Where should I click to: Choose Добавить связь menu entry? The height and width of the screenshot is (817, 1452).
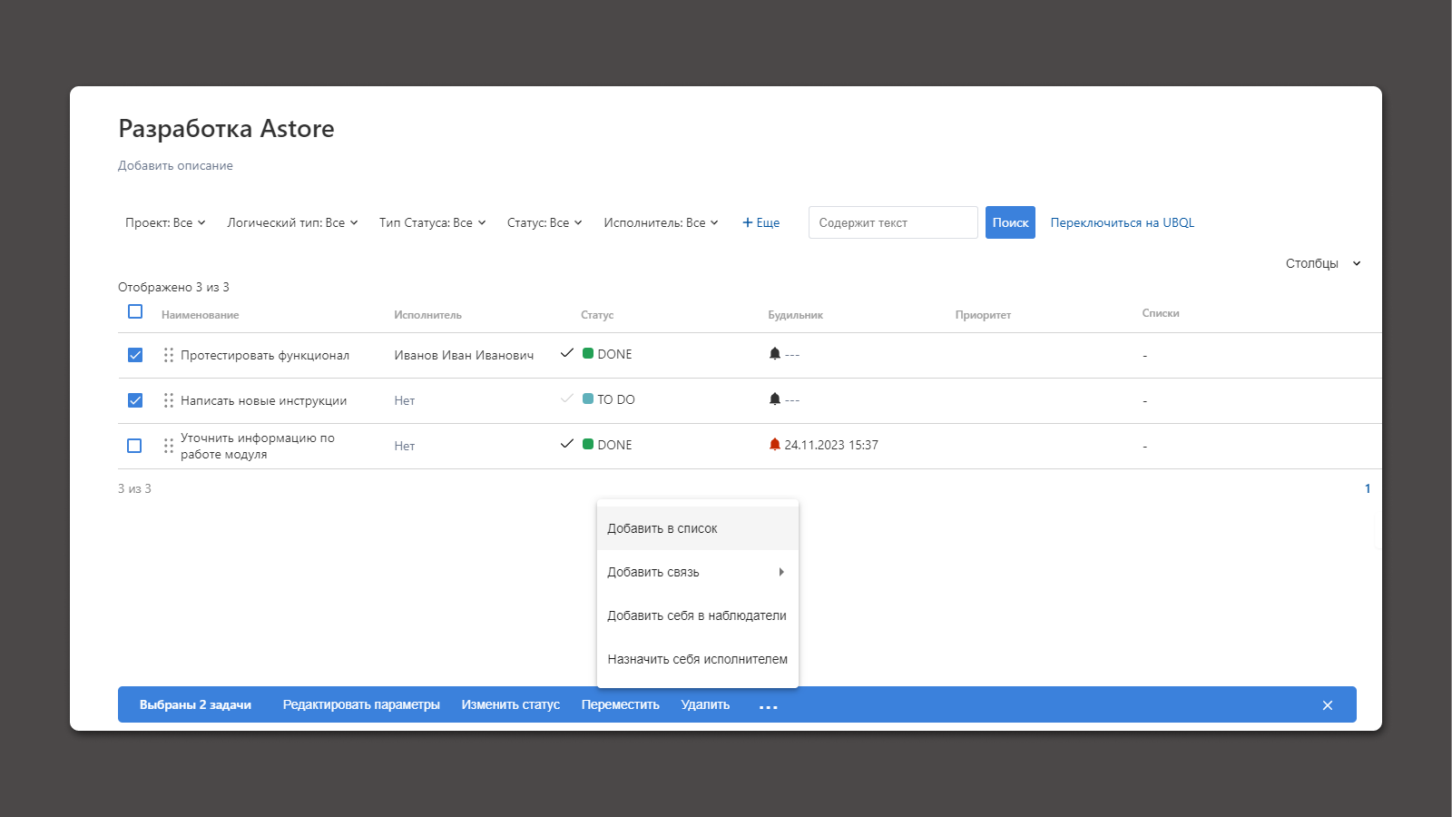point(698,572)
